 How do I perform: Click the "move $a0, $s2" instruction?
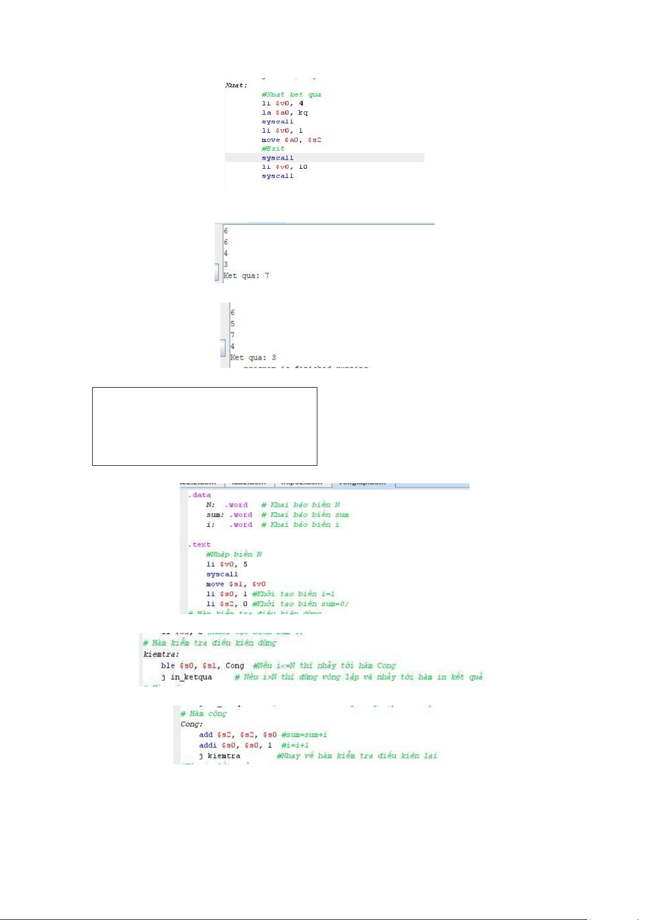pos(291,140)
